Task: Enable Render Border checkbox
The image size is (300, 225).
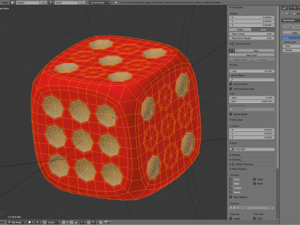Action: 231,114
